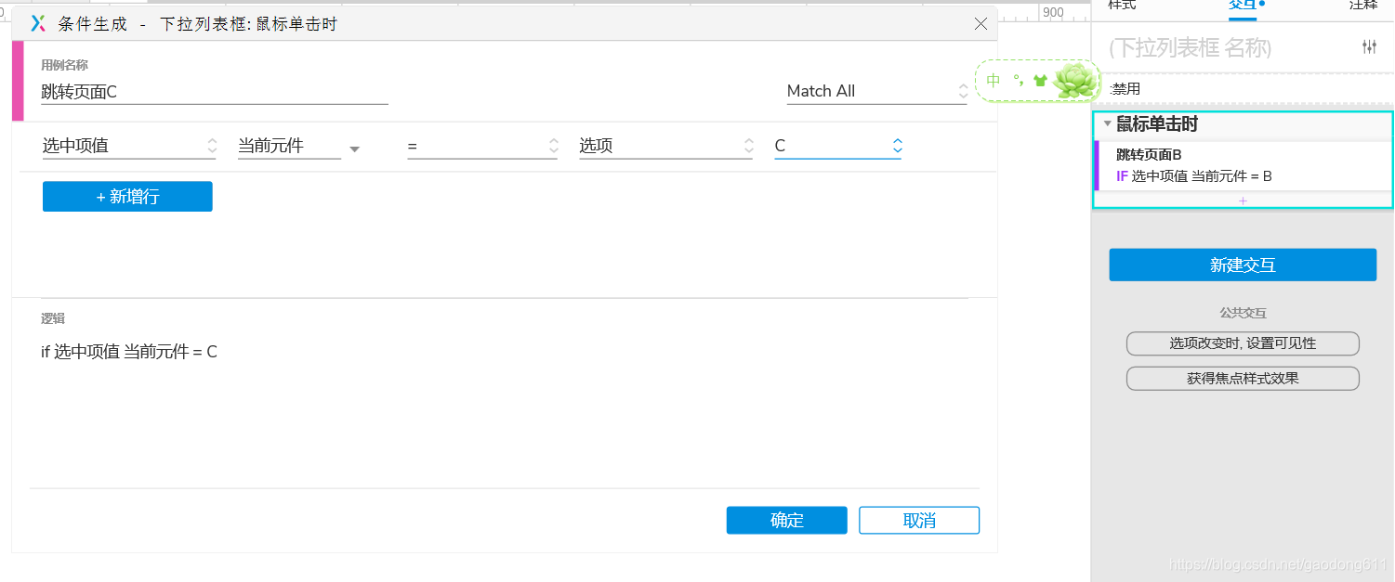The height and width of the screenshot is (582, 1395).
Task: Close the 条件生成 dialog
Action: [x=980, y=24]
